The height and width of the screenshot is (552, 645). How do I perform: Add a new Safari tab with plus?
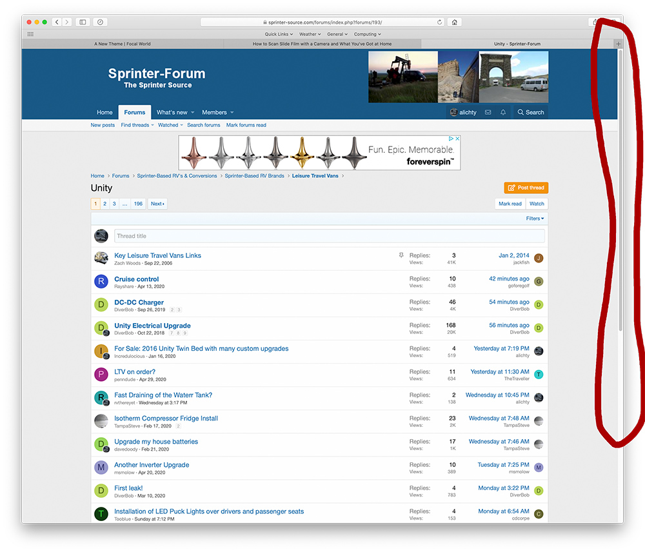(x=618, y=44)
